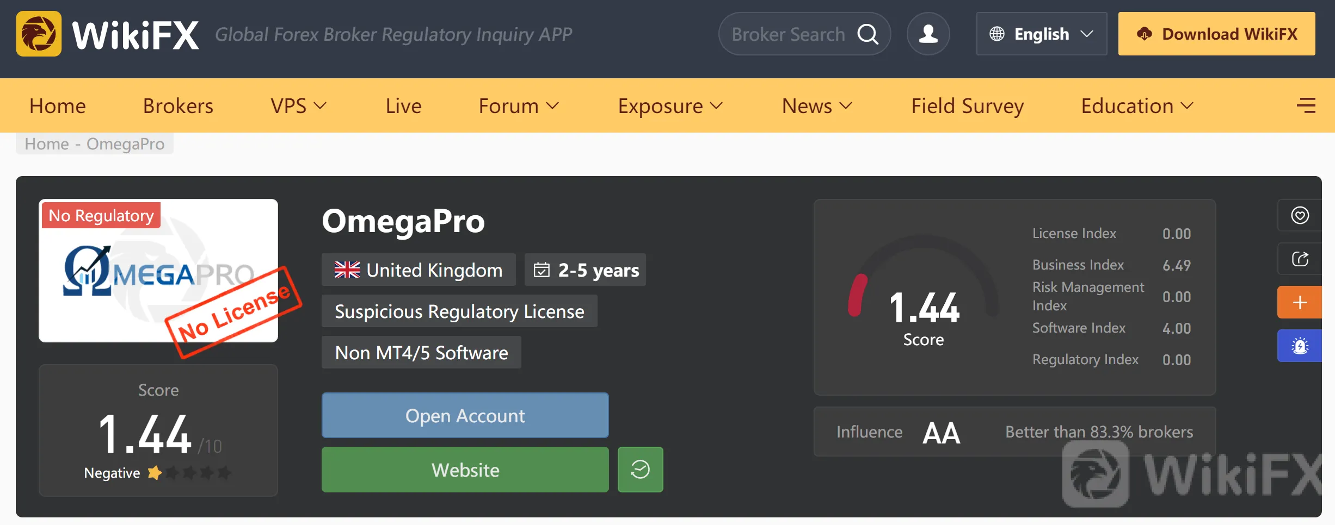Click the cloud download icon
1335x525 pixels.
1145,34
